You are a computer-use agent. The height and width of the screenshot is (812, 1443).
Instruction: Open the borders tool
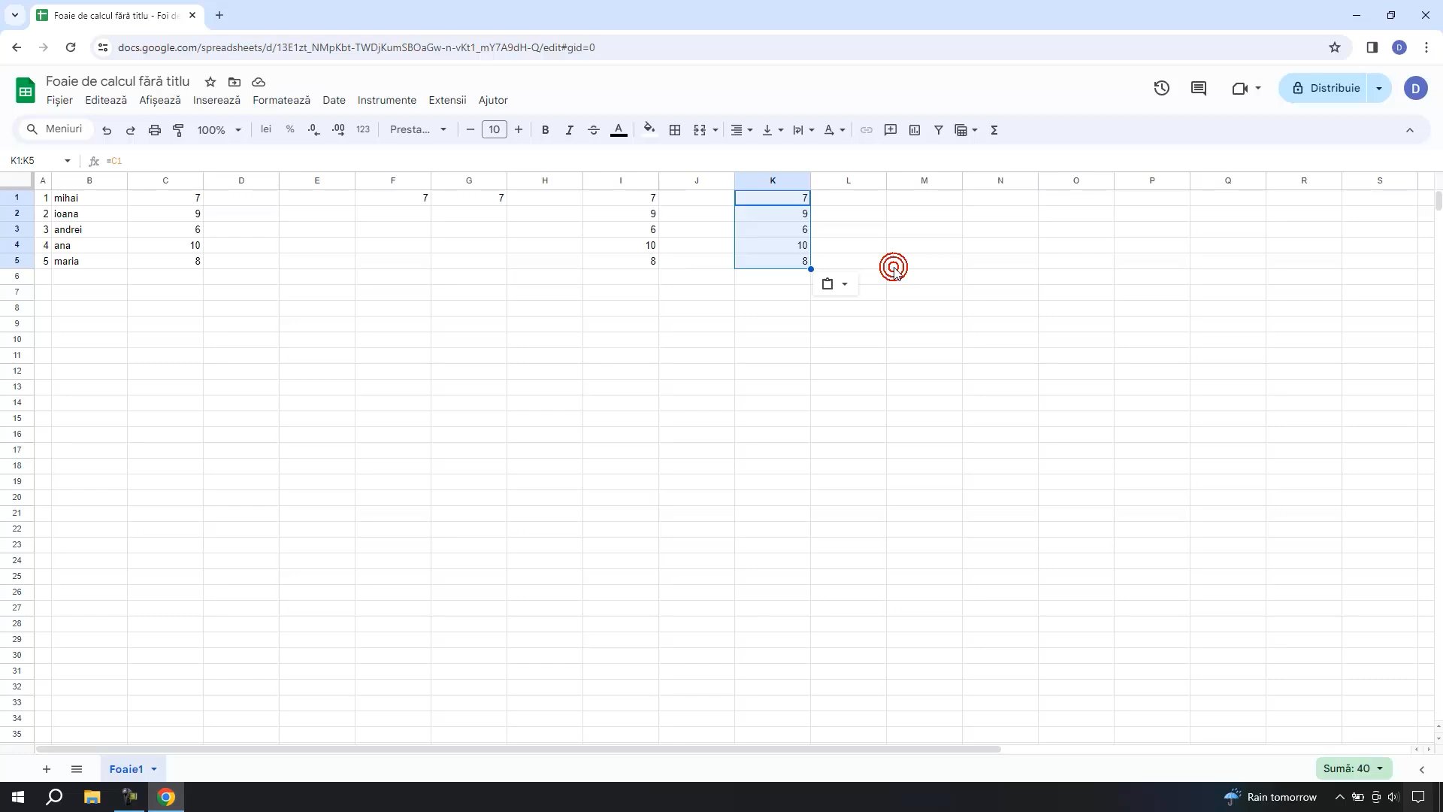[x=675, y=130]
